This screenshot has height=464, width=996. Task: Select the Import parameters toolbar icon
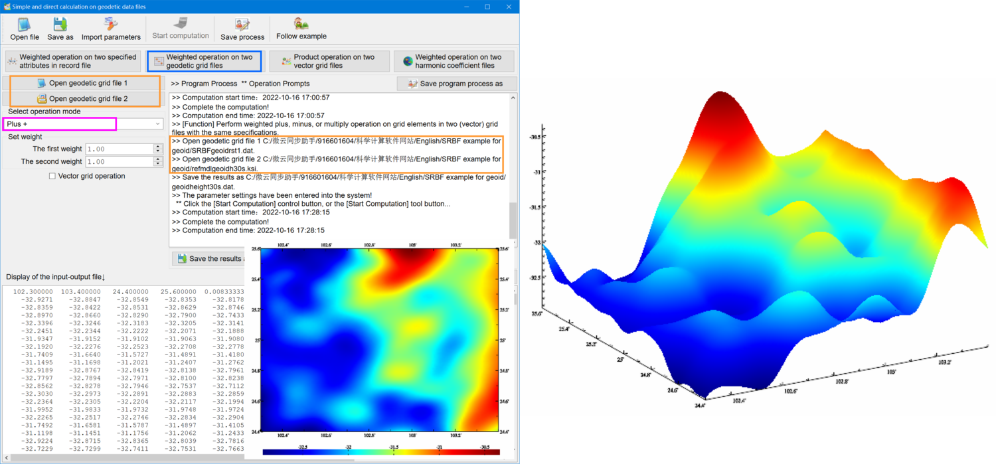click(110, 28)
